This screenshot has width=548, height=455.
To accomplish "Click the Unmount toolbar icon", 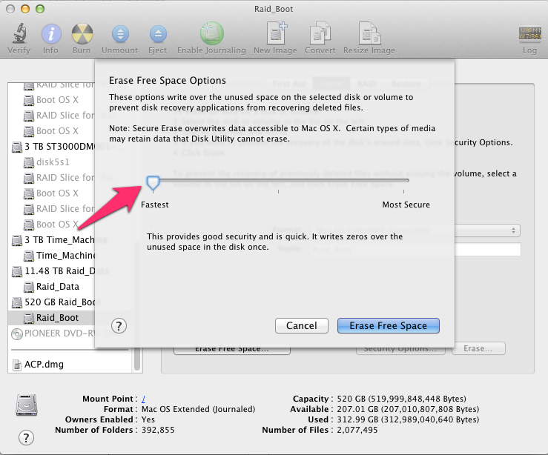I will 120,34.
